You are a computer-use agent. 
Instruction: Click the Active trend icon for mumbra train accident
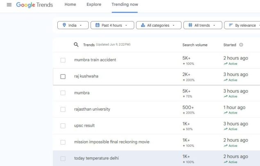(x=226, y=64)
